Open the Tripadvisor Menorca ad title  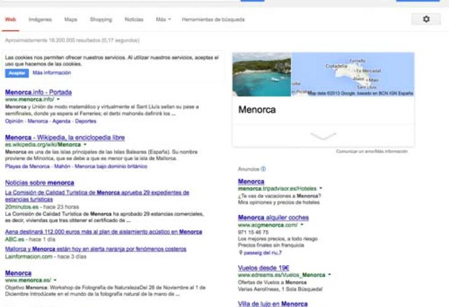[x=251, y=182]
